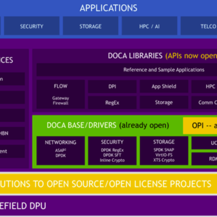Click the Storage box below App Shield
This screenshot has height=217, width=217.
(164, 102)
